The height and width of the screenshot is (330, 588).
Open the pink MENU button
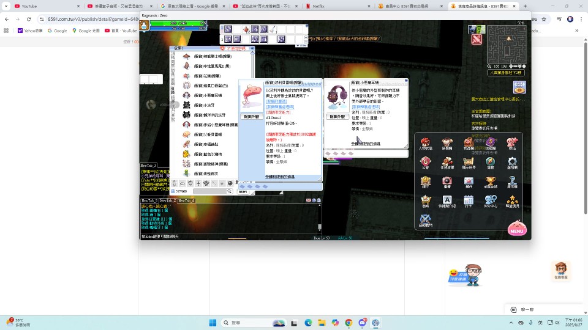pos(516,229)
